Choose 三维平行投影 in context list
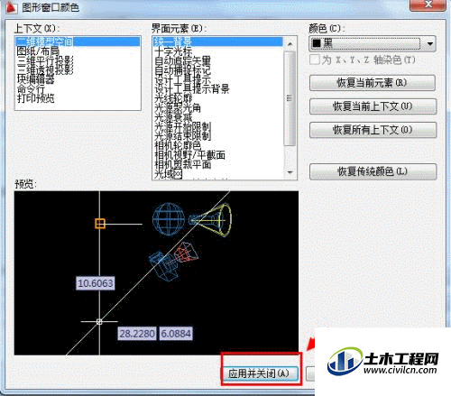This screenshot has width=451, height=396. [x=45, y=60]
